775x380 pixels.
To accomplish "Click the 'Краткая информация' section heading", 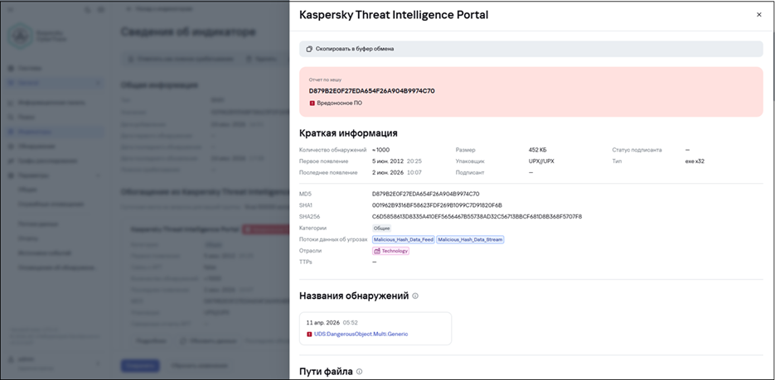I will pos(348,133).
